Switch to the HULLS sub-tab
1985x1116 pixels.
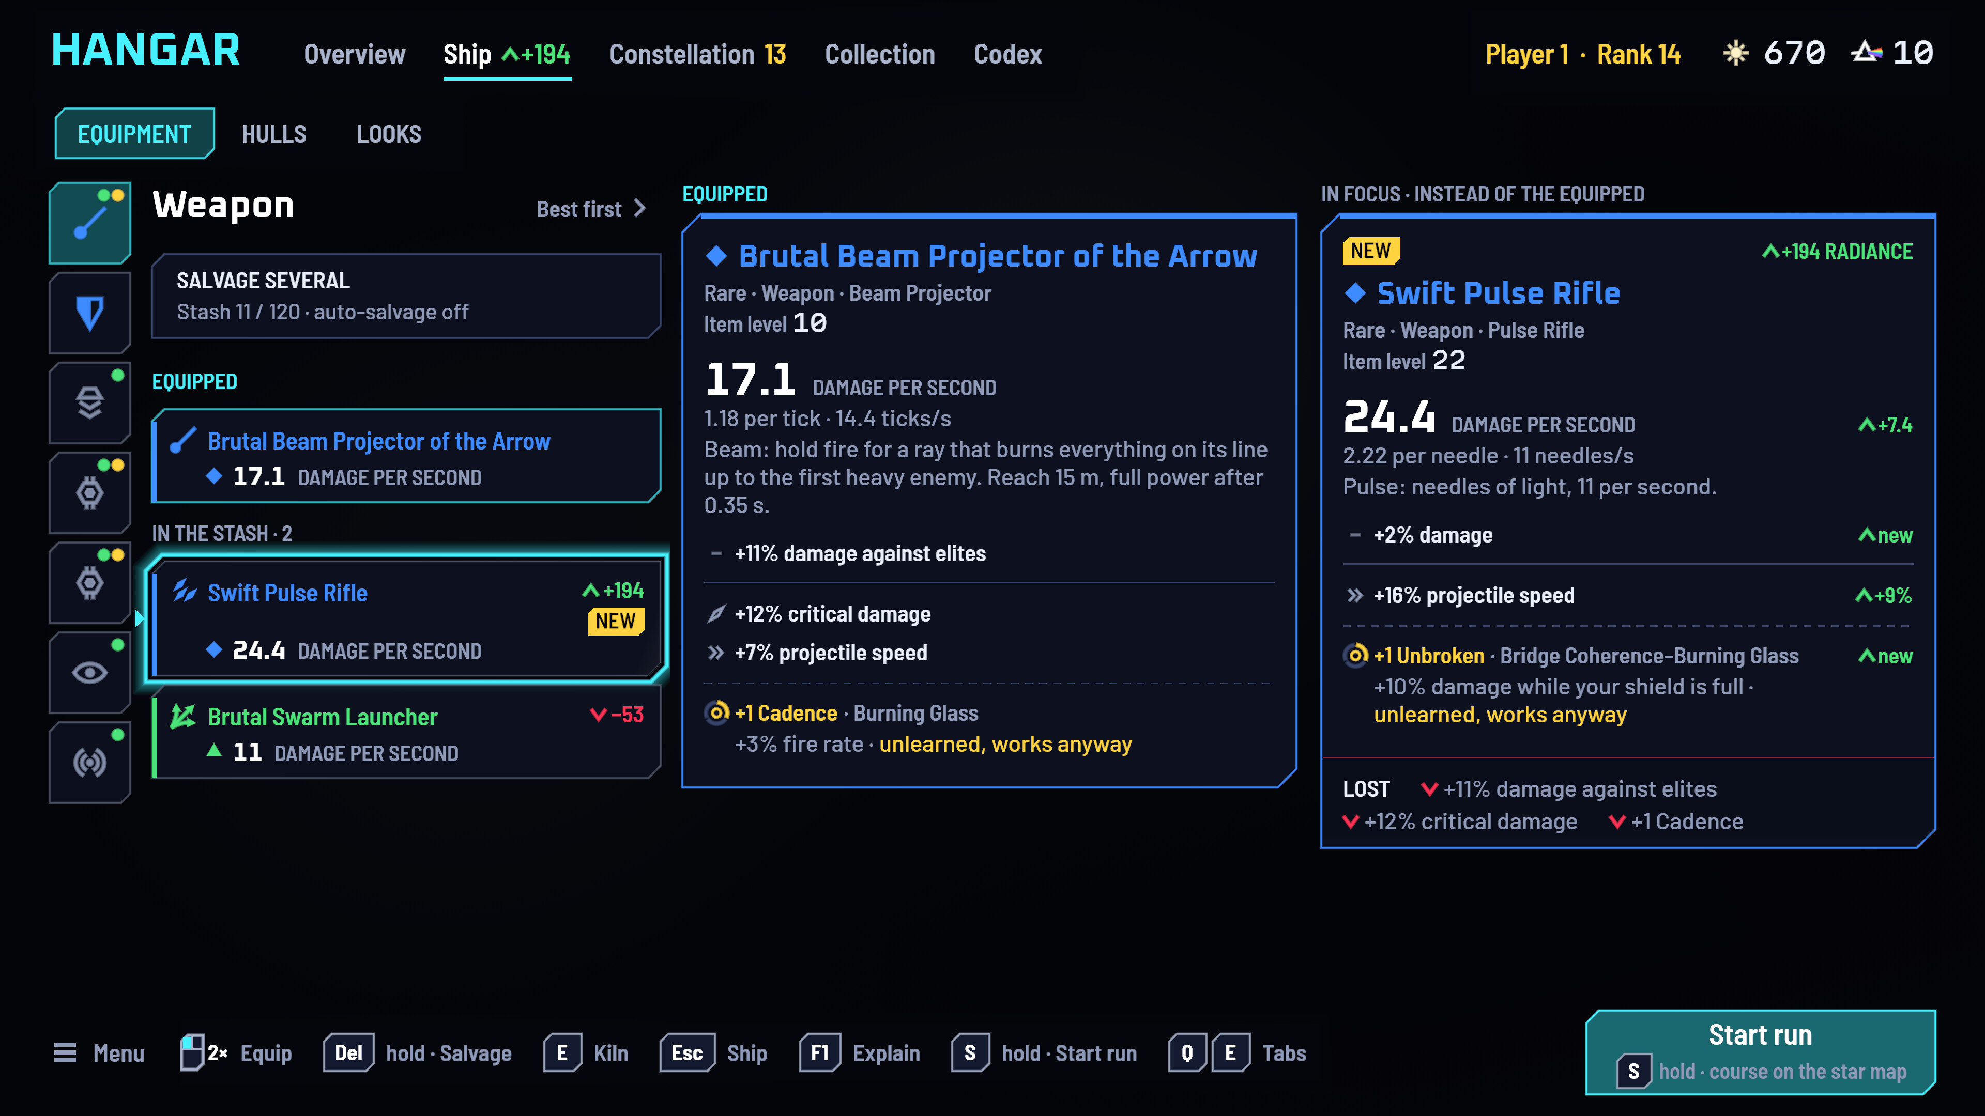pos(274,134)
